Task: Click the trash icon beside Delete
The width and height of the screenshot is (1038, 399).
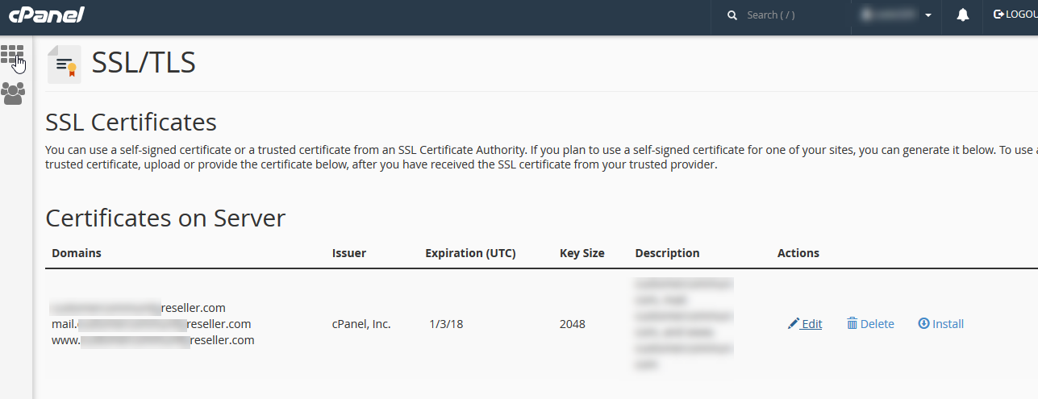Action: [852, 324]
